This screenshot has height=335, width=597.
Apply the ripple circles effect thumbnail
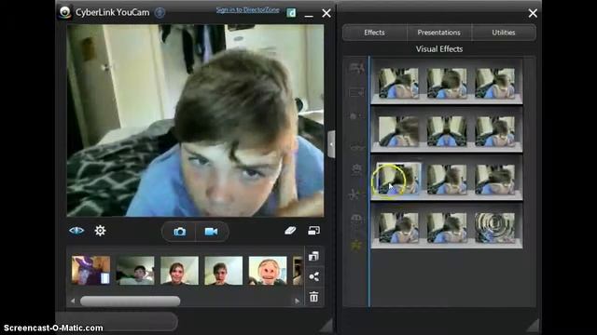495,227
